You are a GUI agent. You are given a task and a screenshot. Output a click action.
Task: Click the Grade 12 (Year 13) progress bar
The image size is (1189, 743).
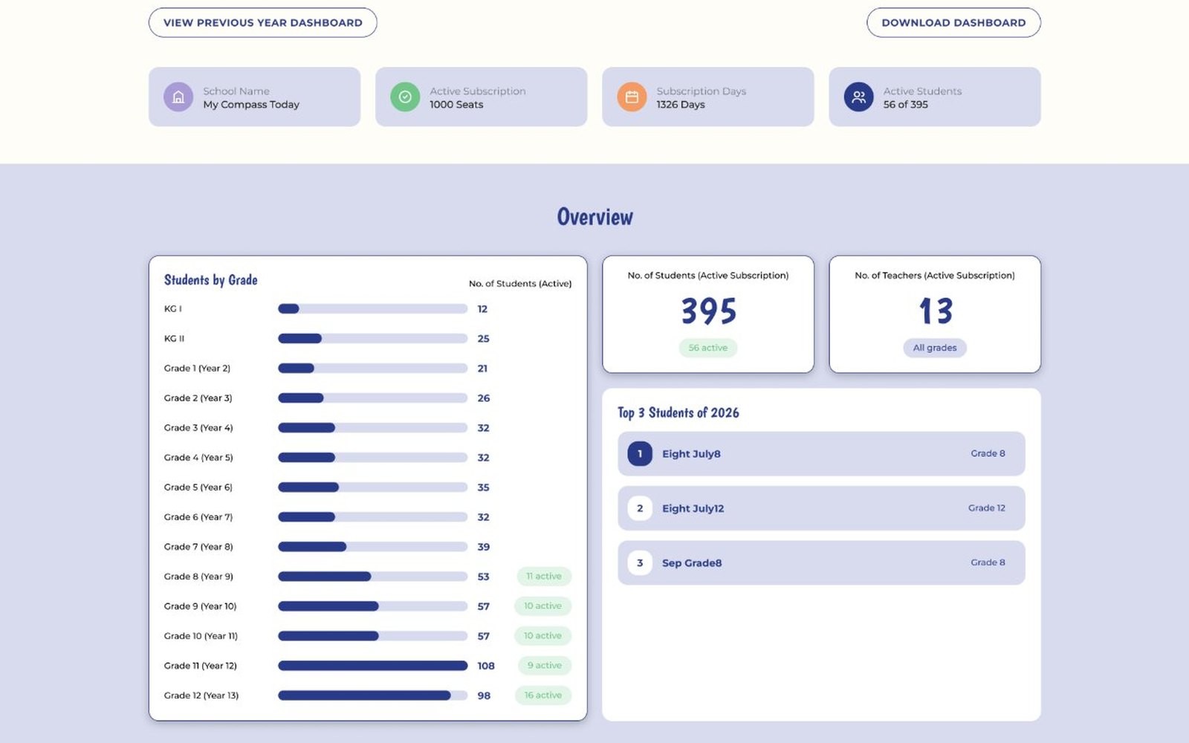(372, 695)
